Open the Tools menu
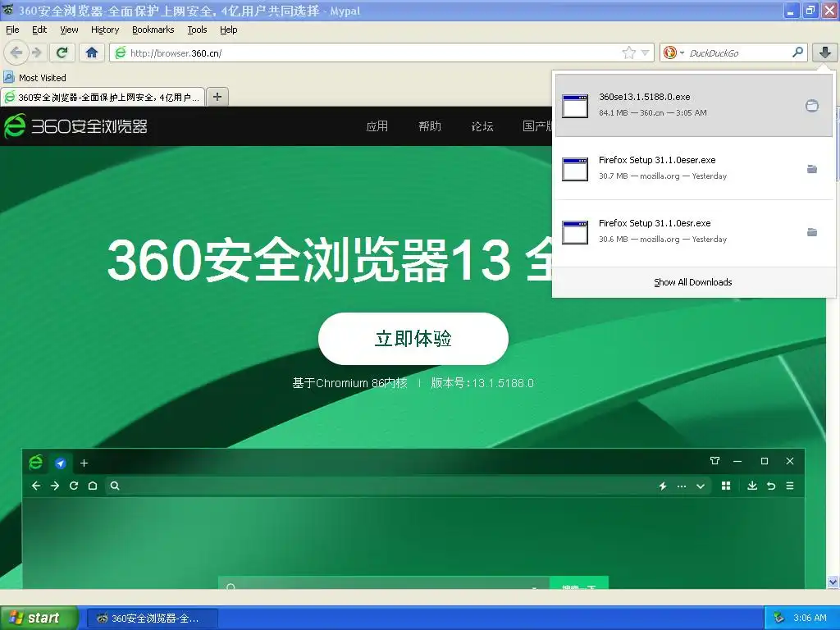The height and width of the screenshot is (630, 840). (x=197, y=30)
